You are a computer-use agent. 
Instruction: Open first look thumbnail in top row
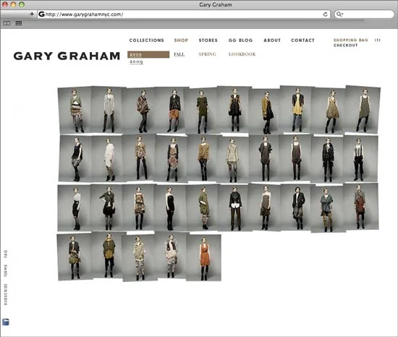click(x=75, y=110)
